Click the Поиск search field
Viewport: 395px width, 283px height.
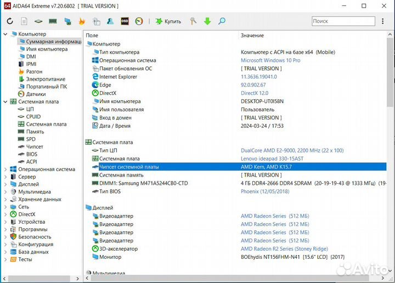coord(343,21)
